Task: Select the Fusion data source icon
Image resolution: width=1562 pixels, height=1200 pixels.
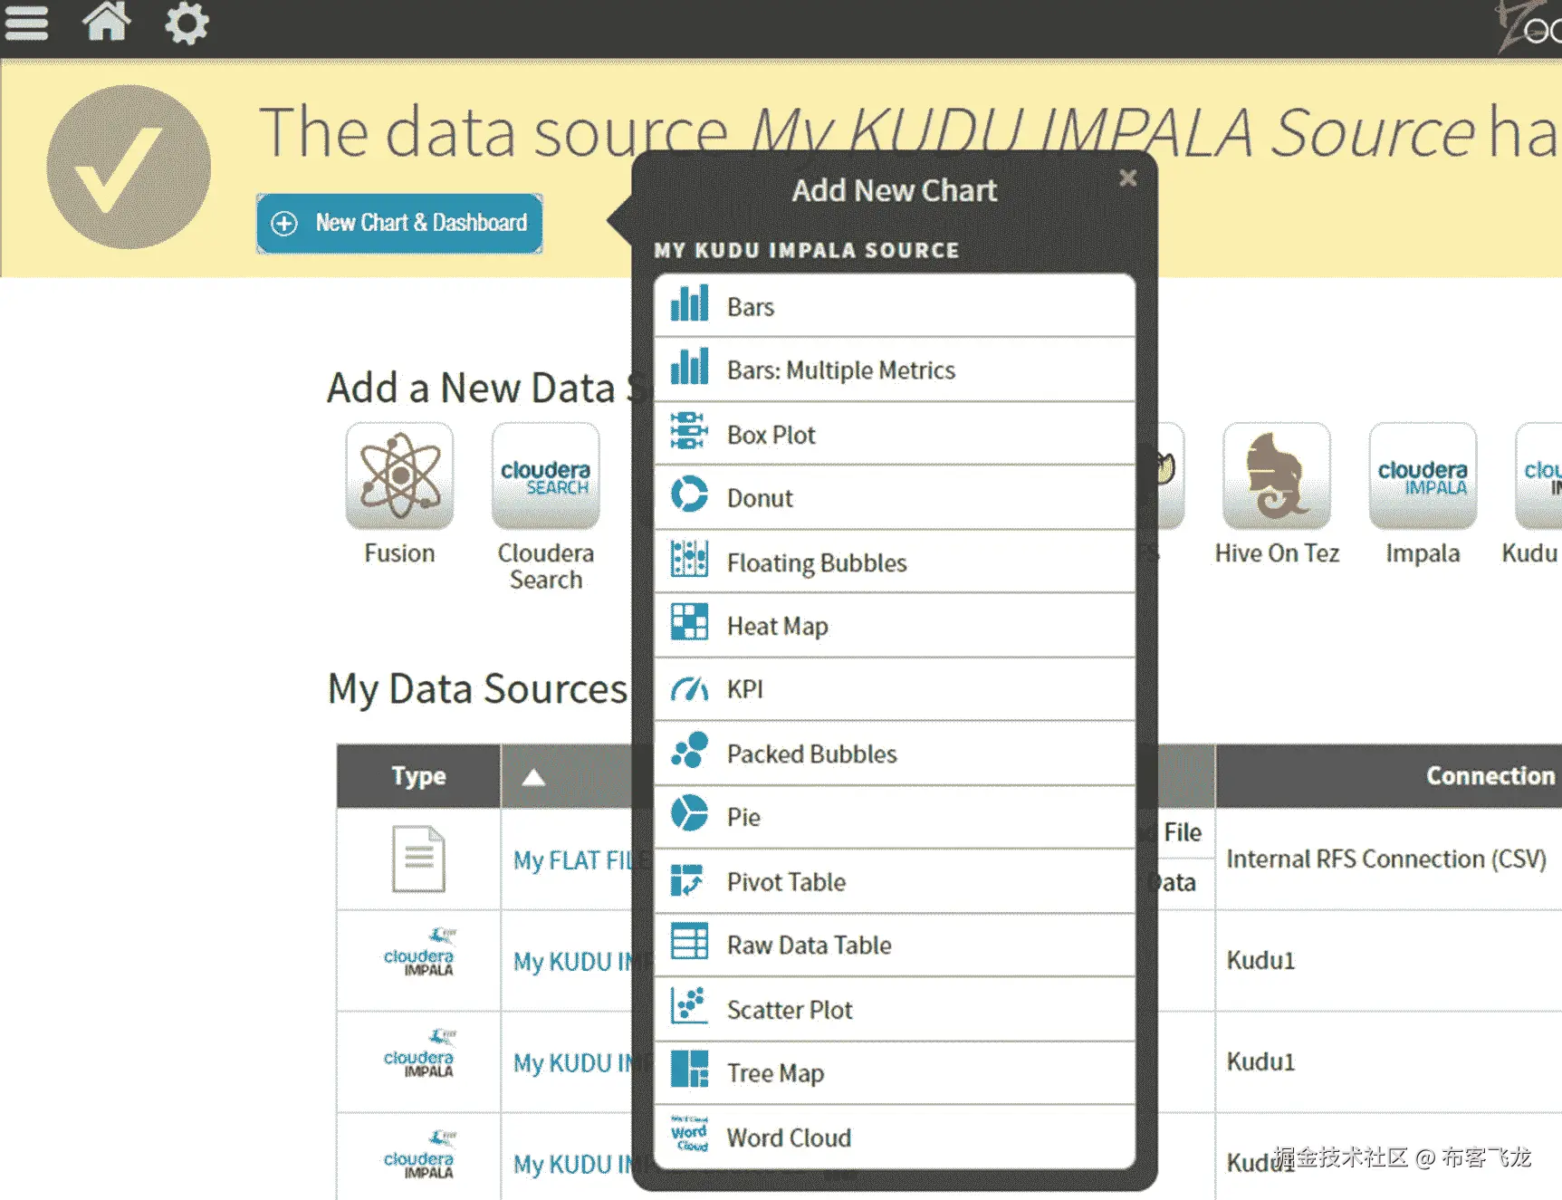Action: 399,475
